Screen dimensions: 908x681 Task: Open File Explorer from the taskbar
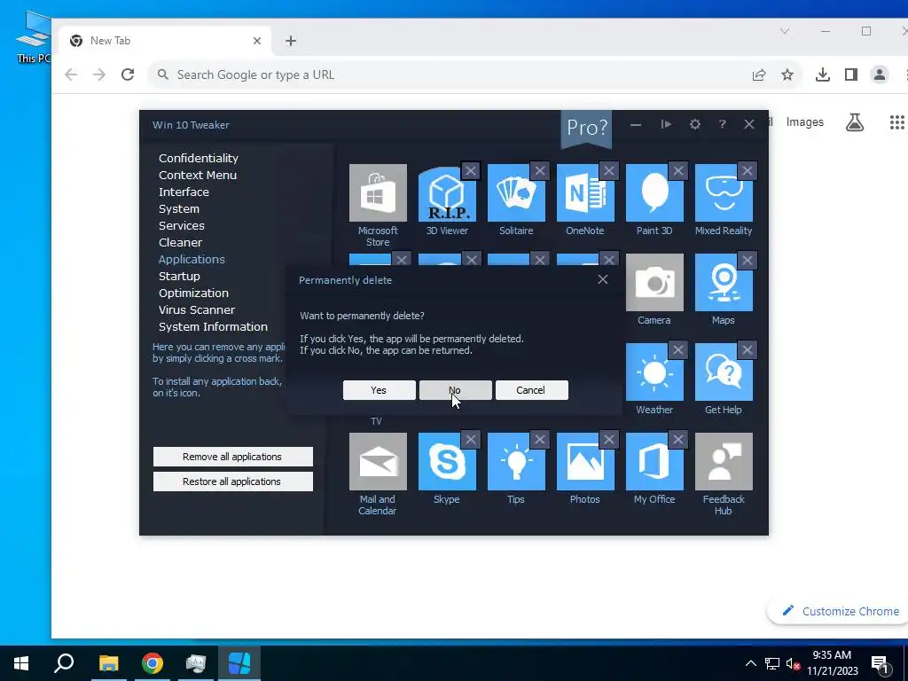[109, 663]
